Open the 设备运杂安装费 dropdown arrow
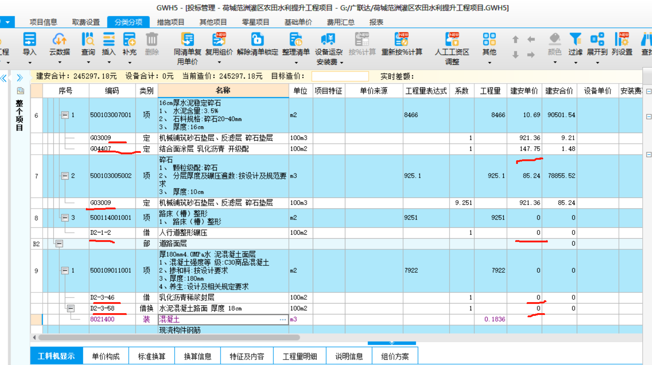The image size is (652, 365). pos(342,62)
